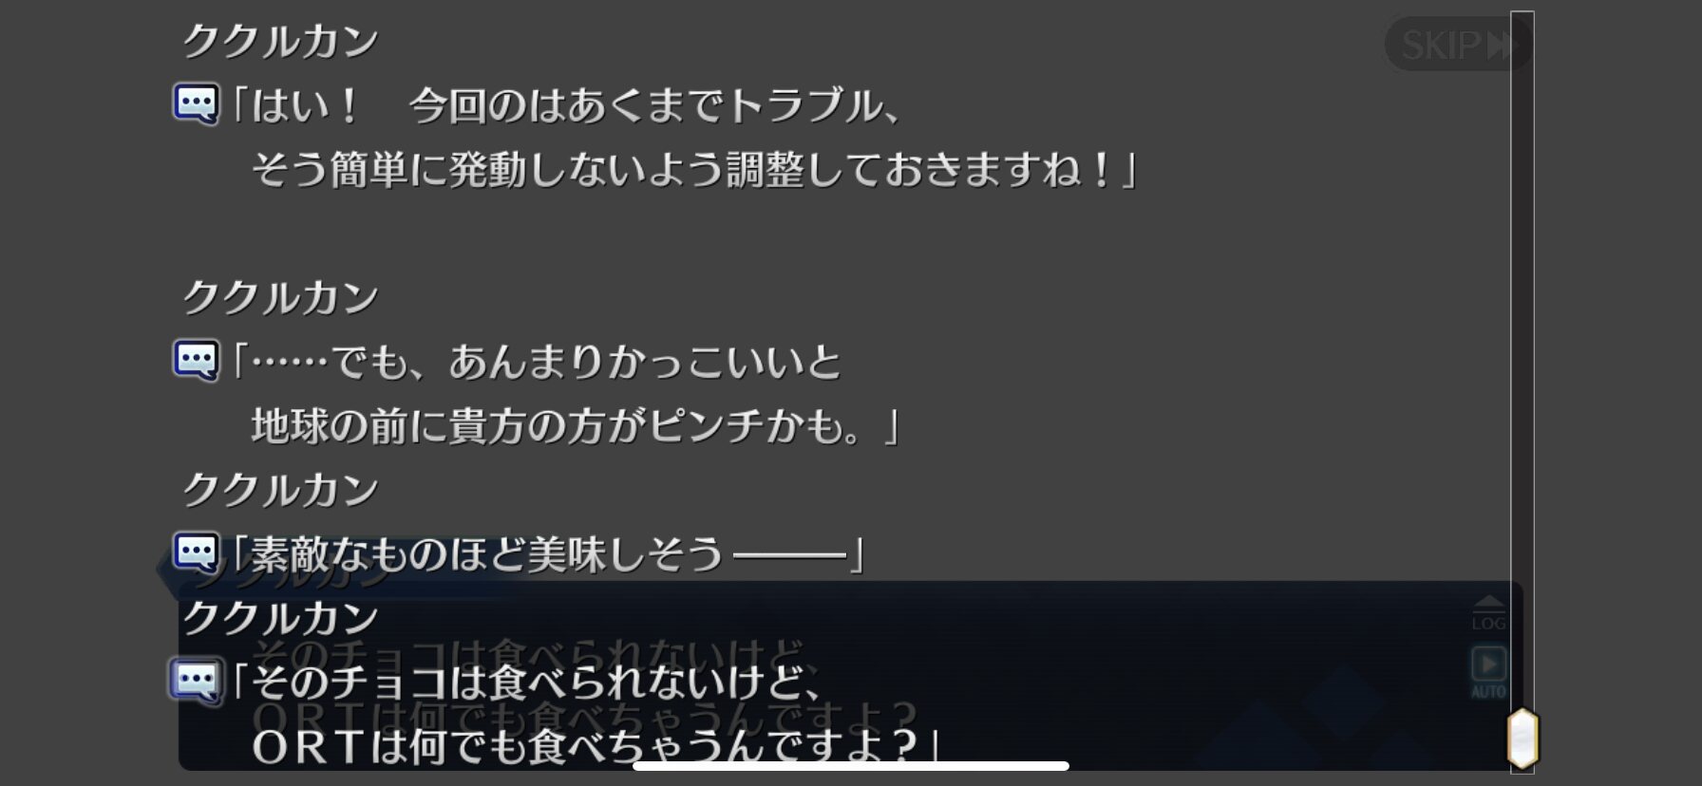Click speech bubble icon beside 「素敵なものほど line

(x=197, y=552)
